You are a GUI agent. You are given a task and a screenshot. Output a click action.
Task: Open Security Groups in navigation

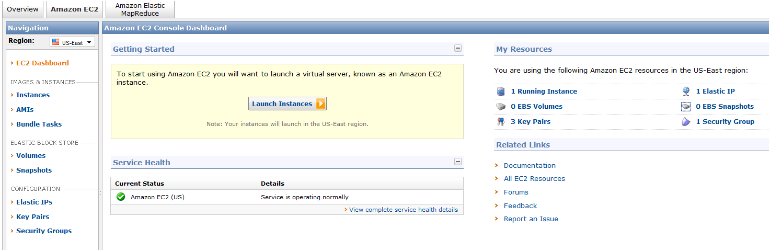pyautogui.click(x=44, y=231)
